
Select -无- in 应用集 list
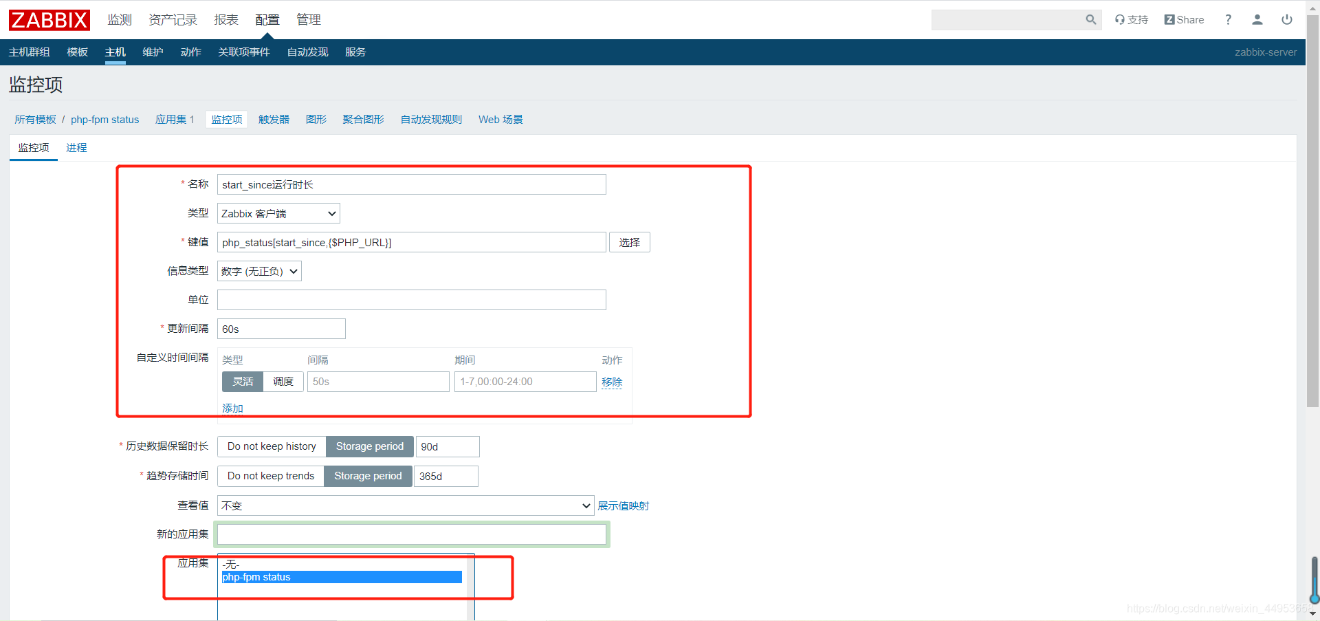click(342, 565)
